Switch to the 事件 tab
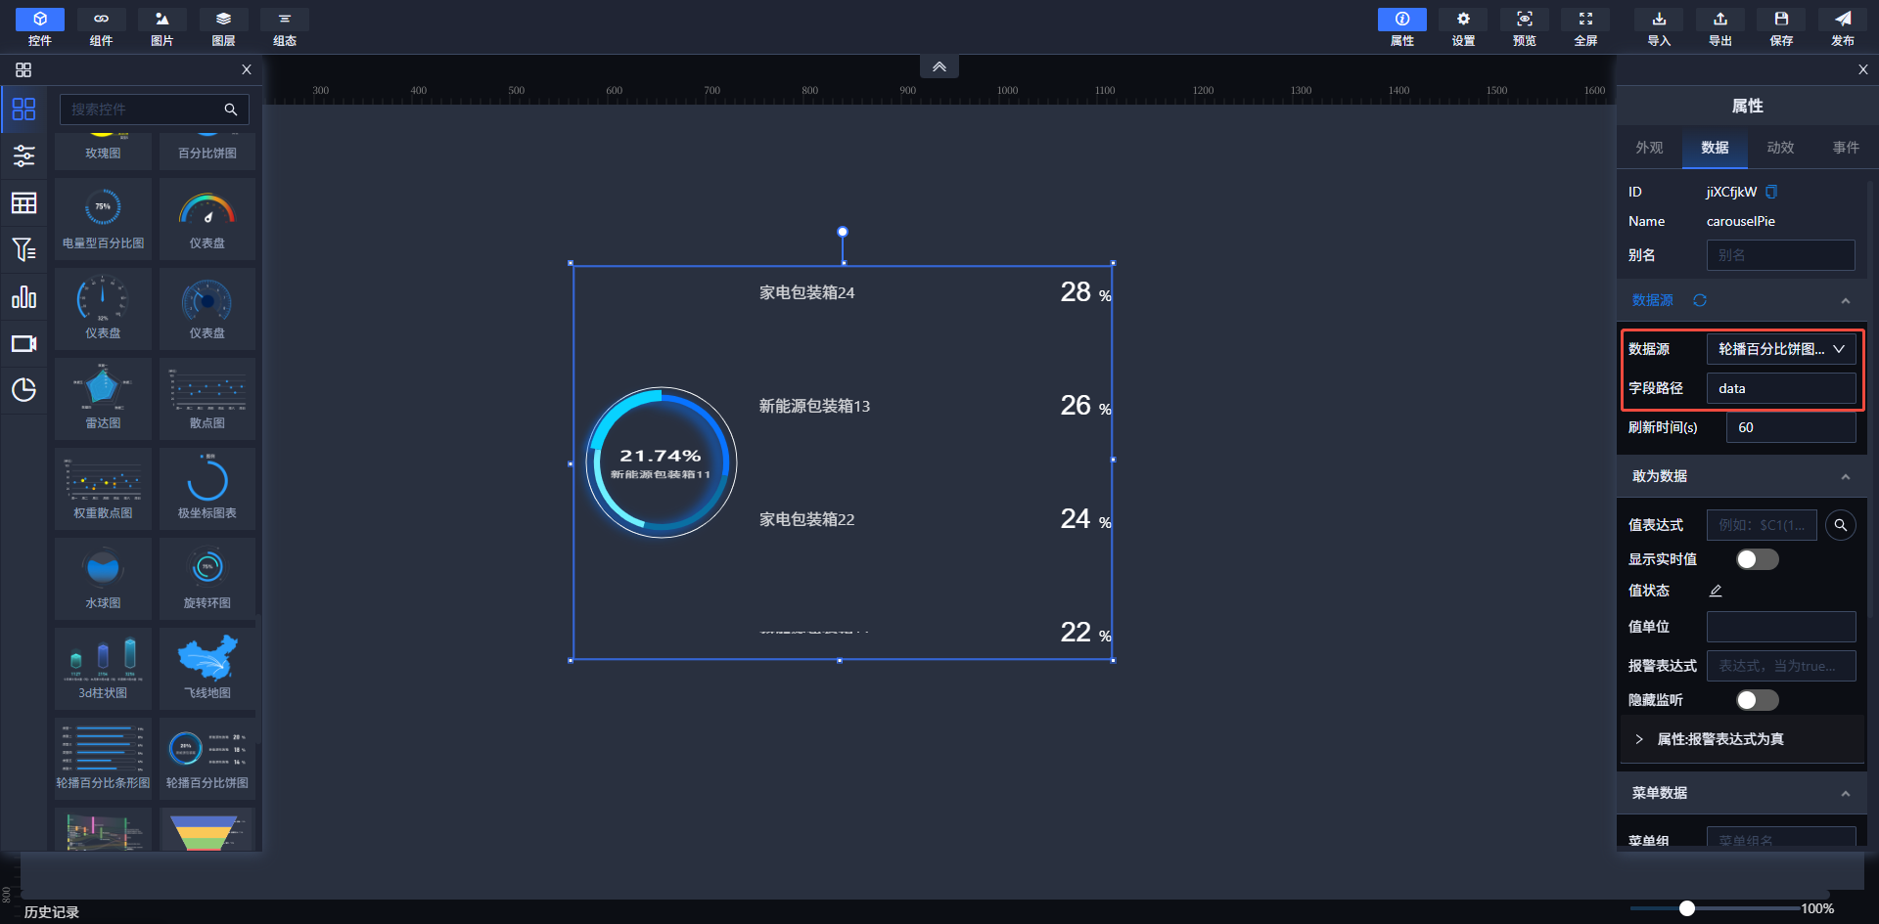Viewport: 1879px width, 924px height. [1846, 148]
